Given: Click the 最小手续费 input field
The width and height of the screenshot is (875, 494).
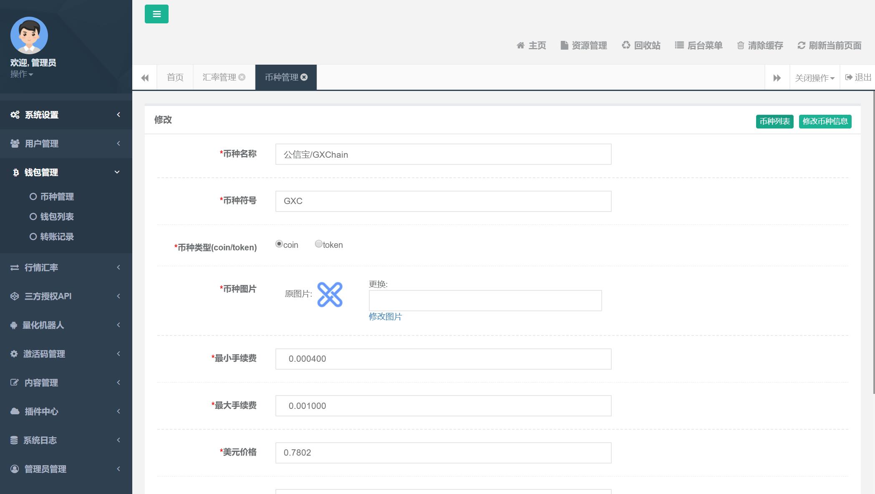Looking at the screenshot, I should [x=443, y=359].
